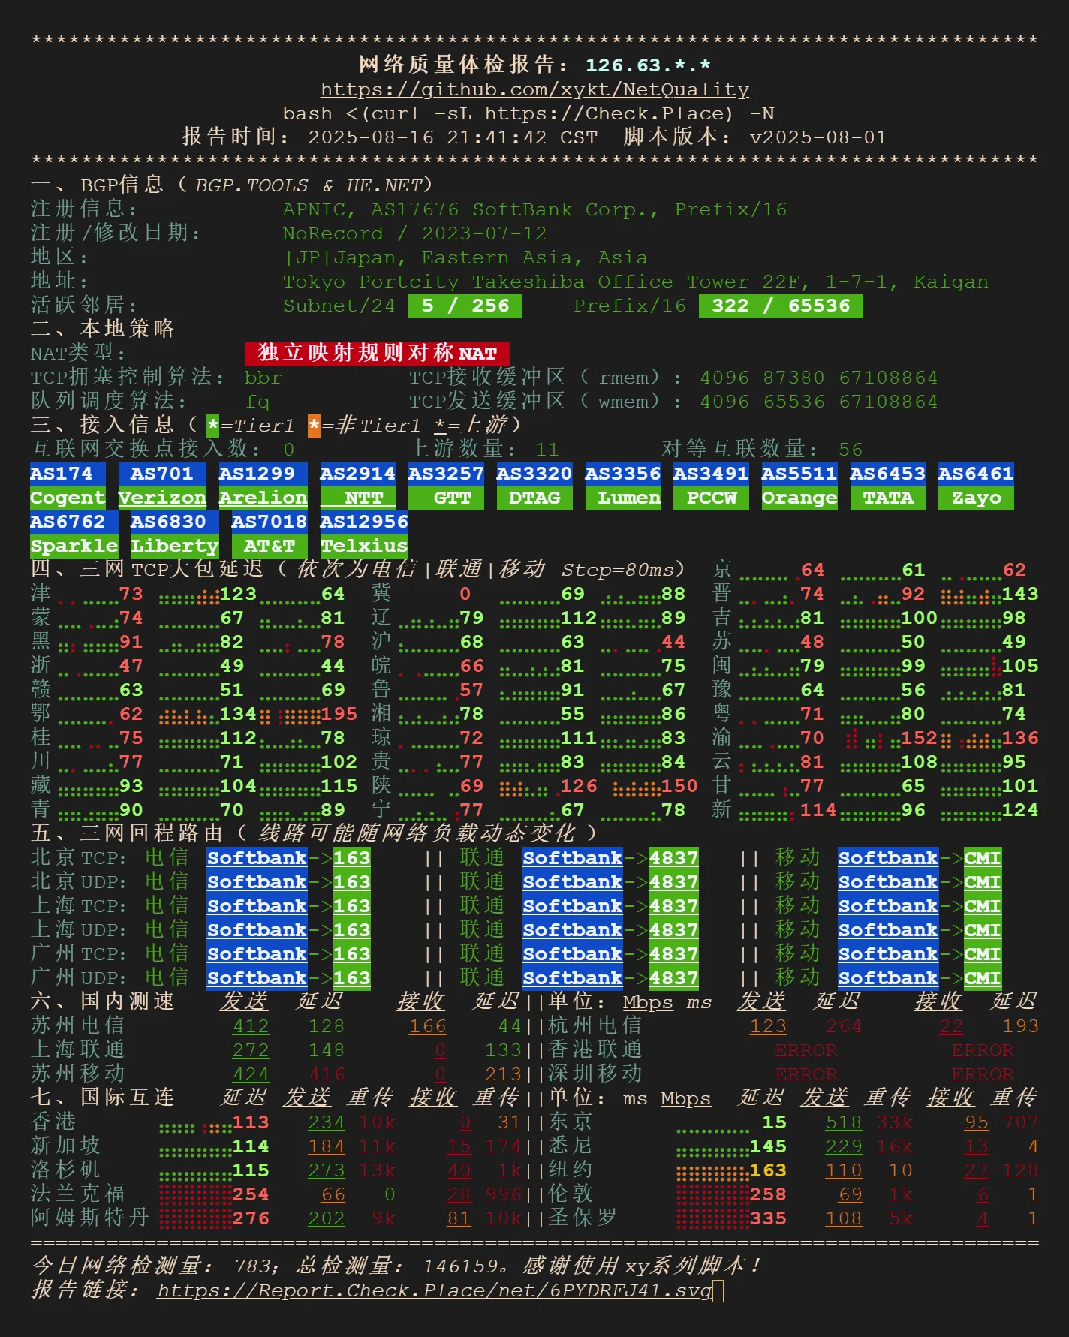Click the [JP]Japan, Eastern Asia region line
Image resolution: width=1069 pixels, height=1337 pixels.
[x=465, y=257]
